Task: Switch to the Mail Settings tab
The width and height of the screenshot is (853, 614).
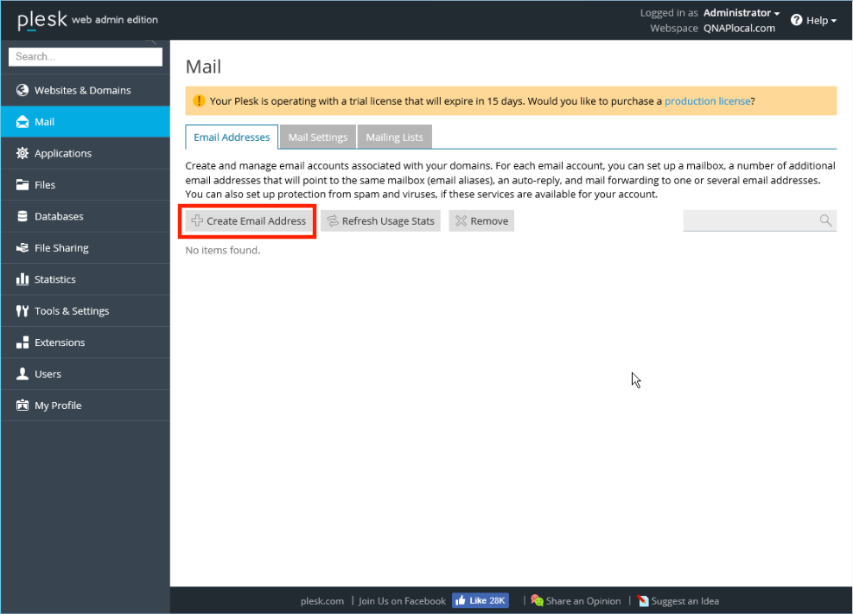Action: [x=317, y=138]
